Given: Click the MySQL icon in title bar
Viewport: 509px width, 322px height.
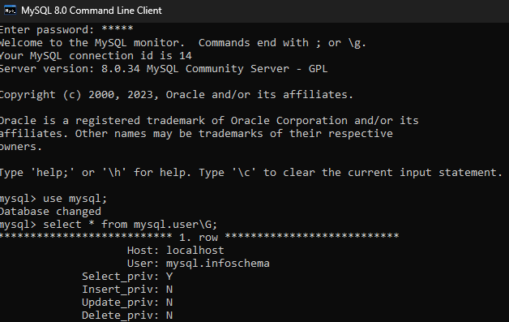Looking at the screenshot, I should (x=10, y=11).
